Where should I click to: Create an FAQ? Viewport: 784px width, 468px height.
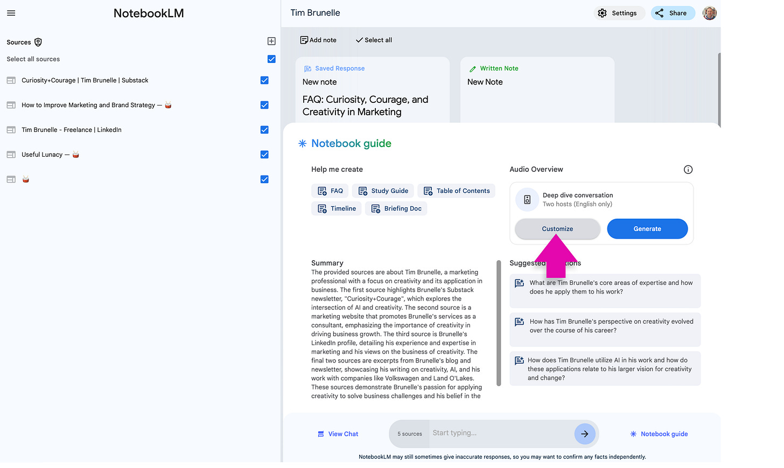click(x=330, y=191)
